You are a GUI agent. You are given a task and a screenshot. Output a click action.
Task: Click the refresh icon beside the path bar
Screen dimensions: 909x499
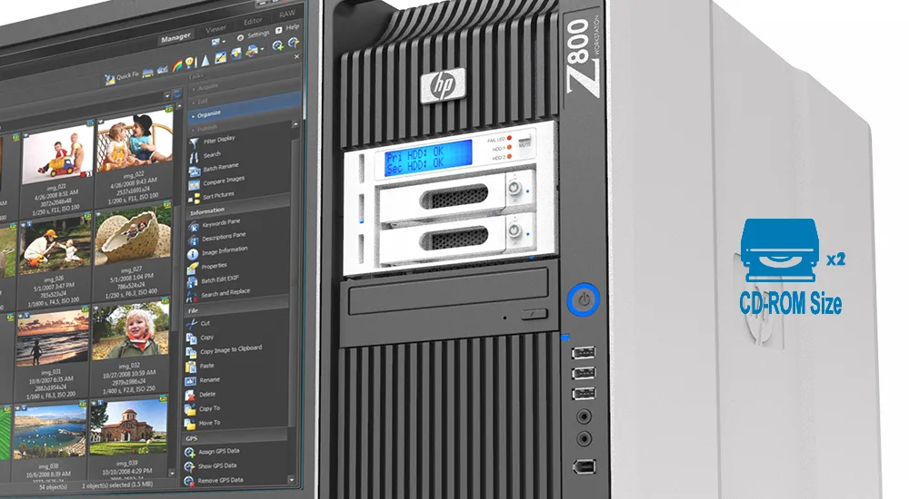[177, 93]
